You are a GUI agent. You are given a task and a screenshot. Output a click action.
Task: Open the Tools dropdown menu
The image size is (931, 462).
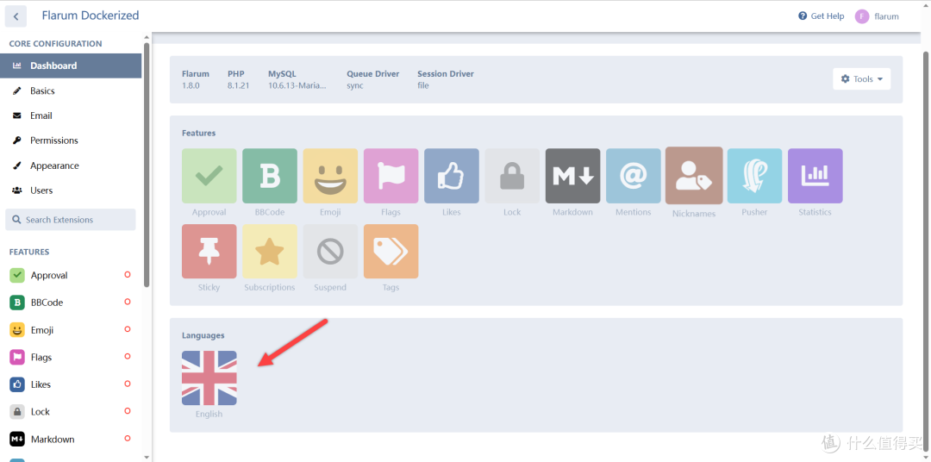(x=861, y=79)
